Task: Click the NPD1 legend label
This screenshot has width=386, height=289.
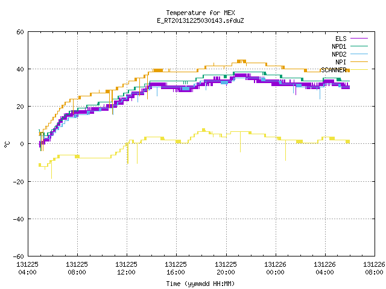Action: coord(339,46)
